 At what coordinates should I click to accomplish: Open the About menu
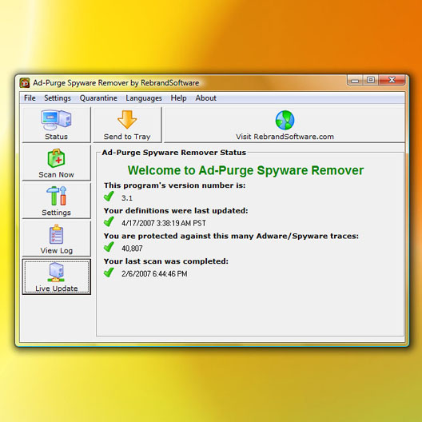tap(205, 98)
